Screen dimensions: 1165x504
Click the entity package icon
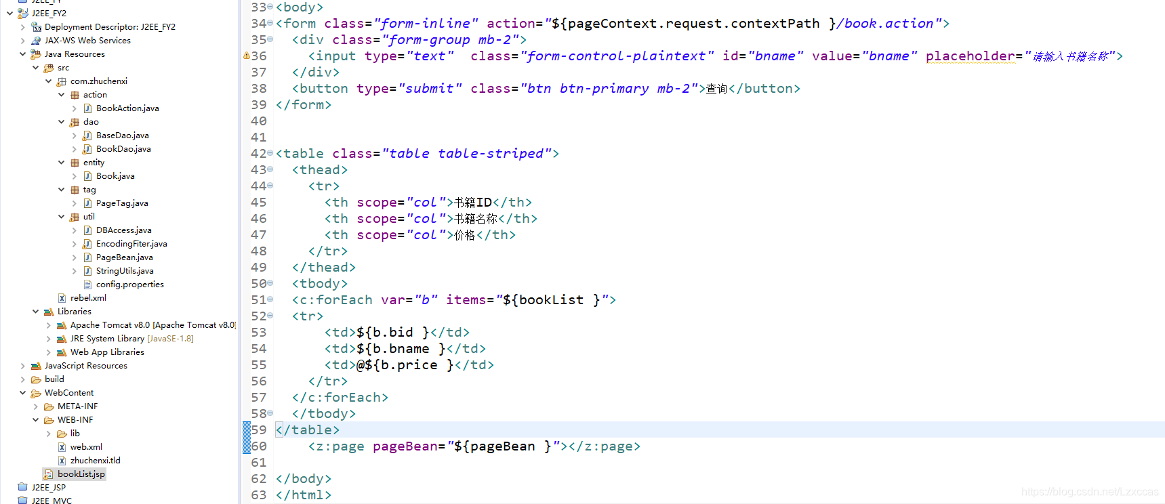(75, 163)
